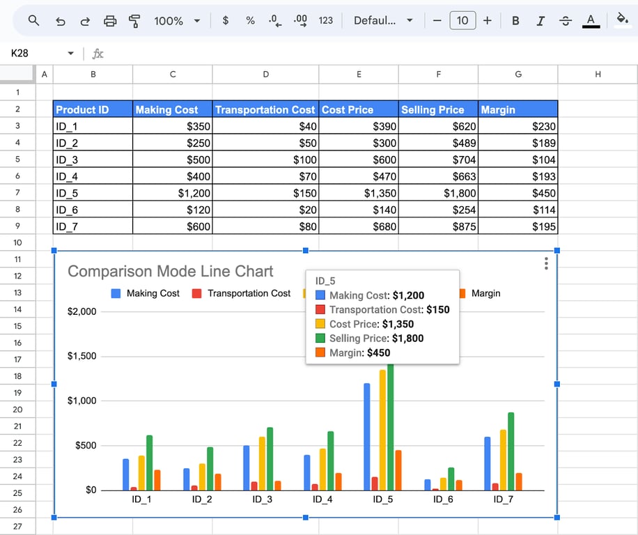Increase decimal places

coord(300,20)
